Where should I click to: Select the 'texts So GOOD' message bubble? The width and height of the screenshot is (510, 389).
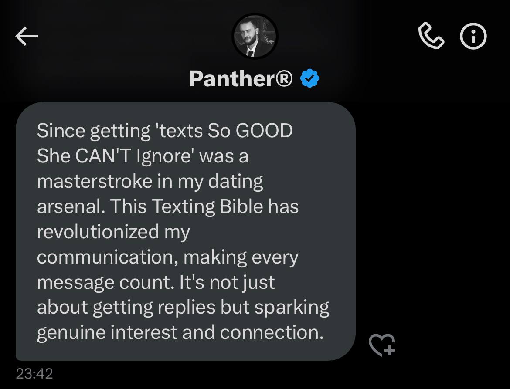tap(183, 231)
